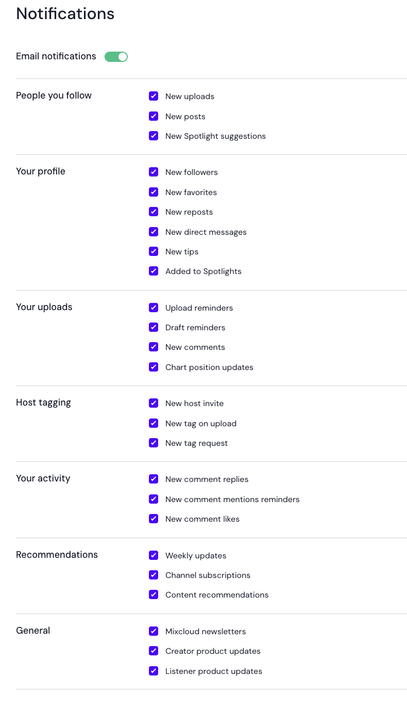This screenshot has height=708, width=407.
Task: Uncheck the New followers checkbox
Action: pos(154,172)
